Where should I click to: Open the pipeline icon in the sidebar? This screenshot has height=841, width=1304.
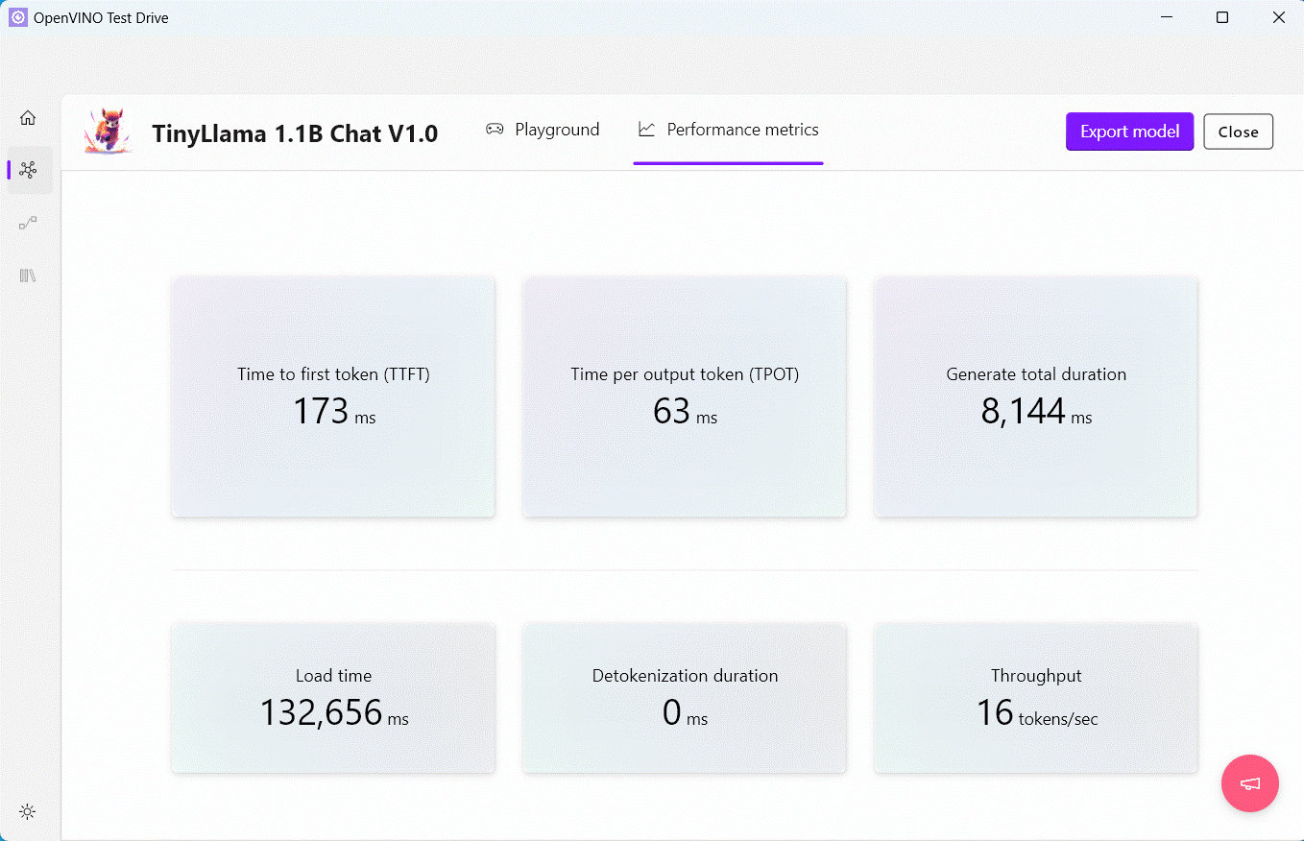[x=28, y=223]
